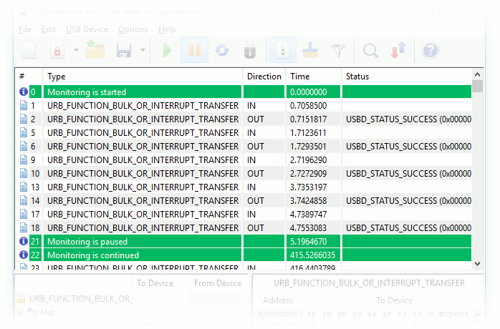
Task: Open the Options menu
Action: click(133, 29)
